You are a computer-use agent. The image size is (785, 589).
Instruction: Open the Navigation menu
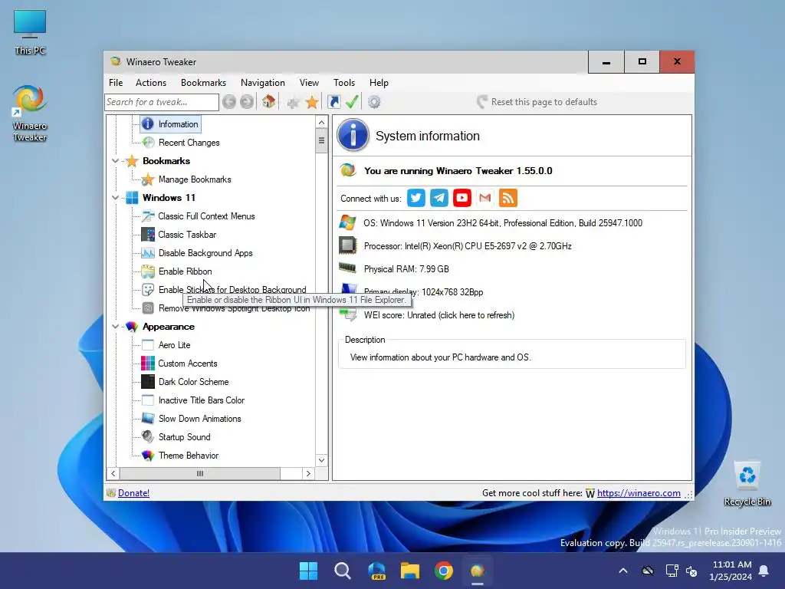262,83
